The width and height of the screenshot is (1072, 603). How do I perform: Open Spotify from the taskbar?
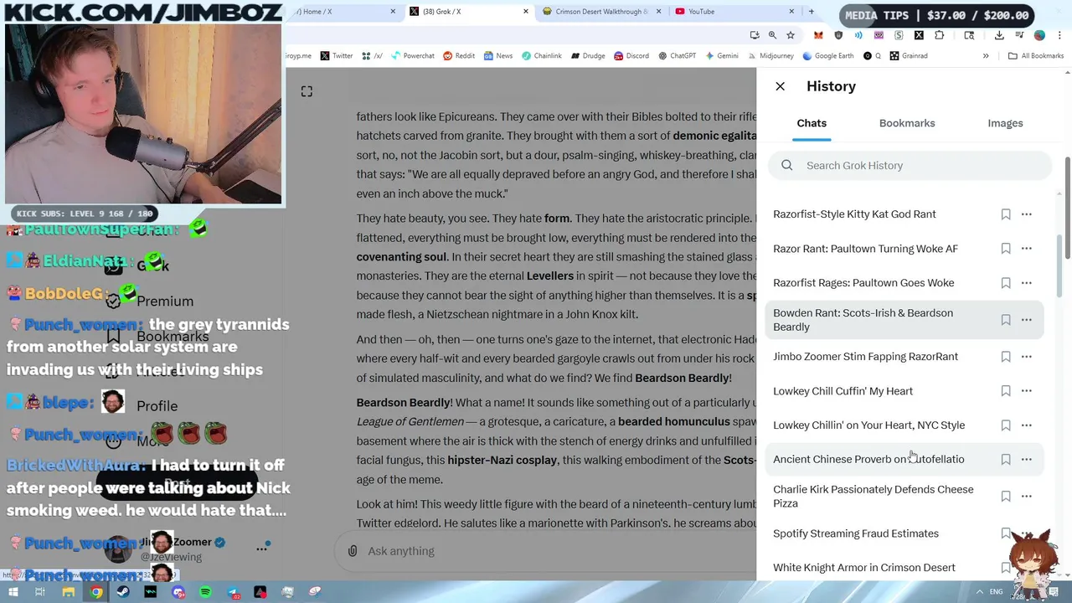[205, 592]
